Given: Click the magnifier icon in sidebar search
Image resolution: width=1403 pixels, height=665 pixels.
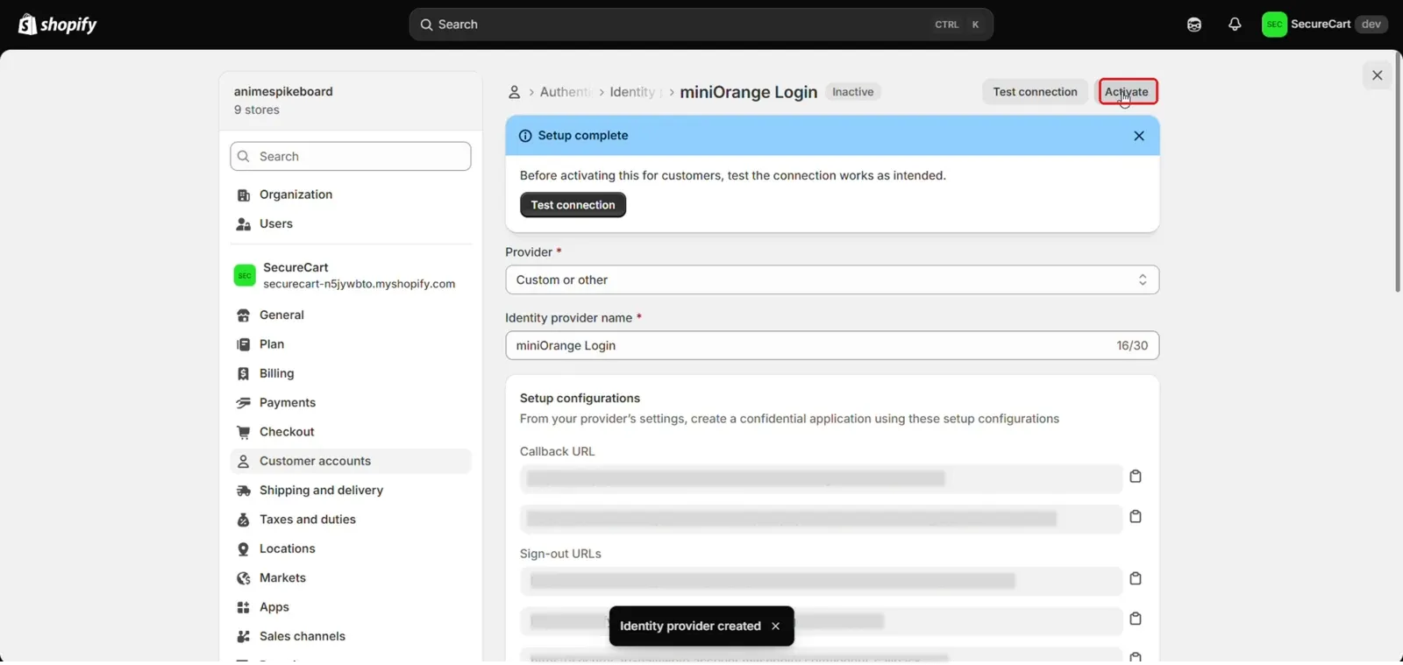Looking at the screenshot, I should click(x=244, y=157).
